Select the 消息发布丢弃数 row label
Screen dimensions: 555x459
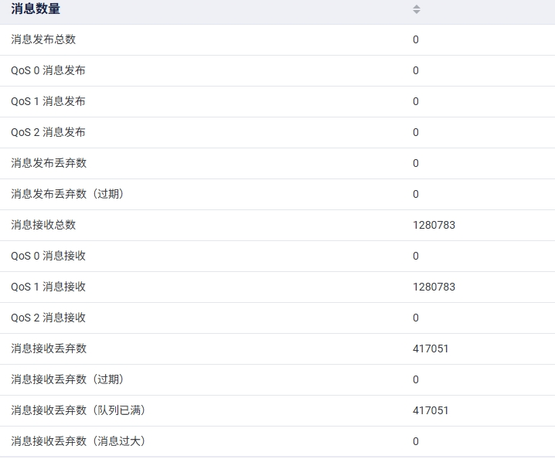tap(49, 163)
